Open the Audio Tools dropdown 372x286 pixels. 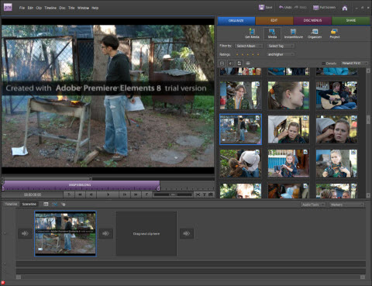coord(313,205)
